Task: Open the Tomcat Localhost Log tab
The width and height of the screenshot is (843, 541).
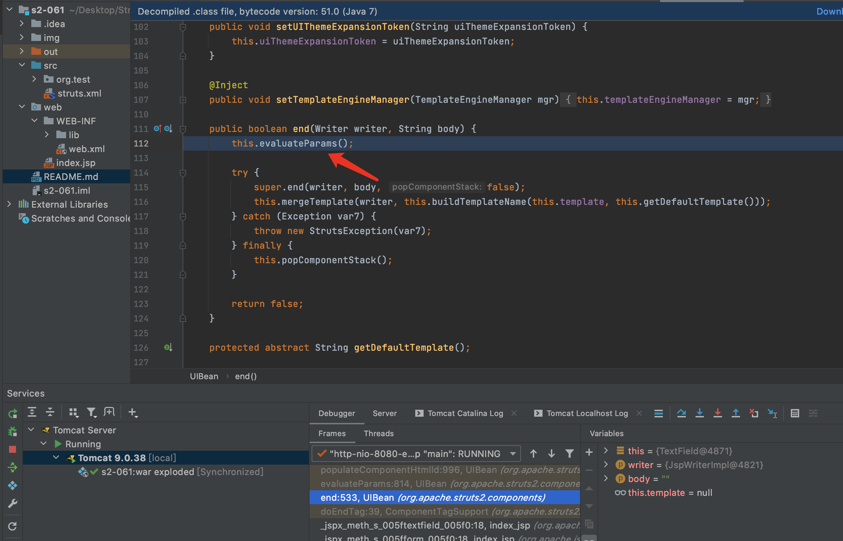Action: (x=587, y=414)
